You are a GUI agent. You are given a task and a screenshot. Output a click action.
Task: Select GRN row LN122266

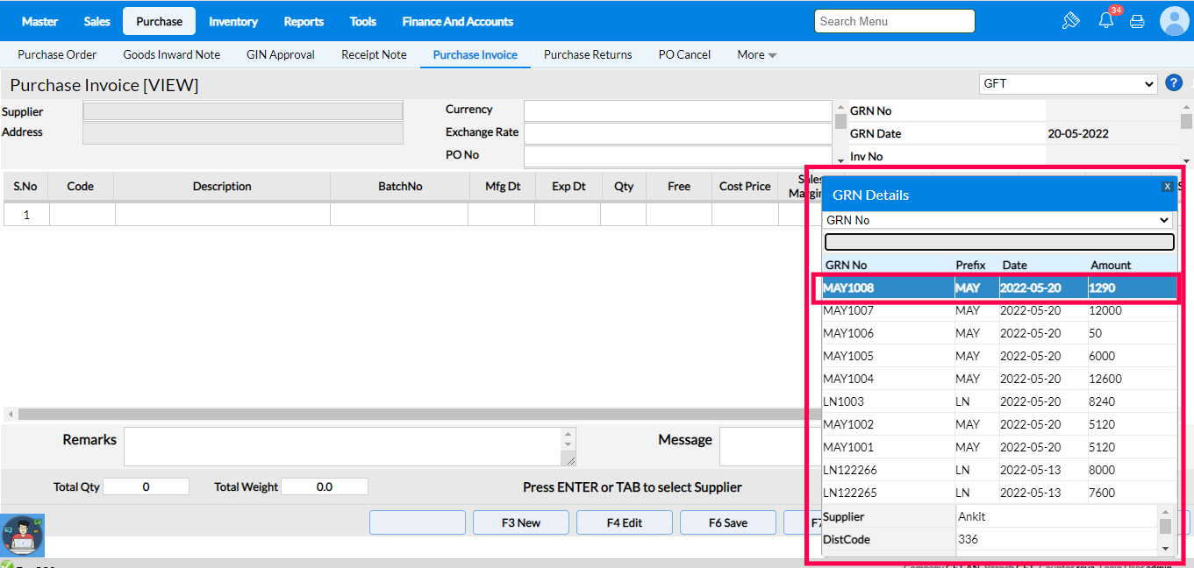pyautogui.click(x=999, y=470)
